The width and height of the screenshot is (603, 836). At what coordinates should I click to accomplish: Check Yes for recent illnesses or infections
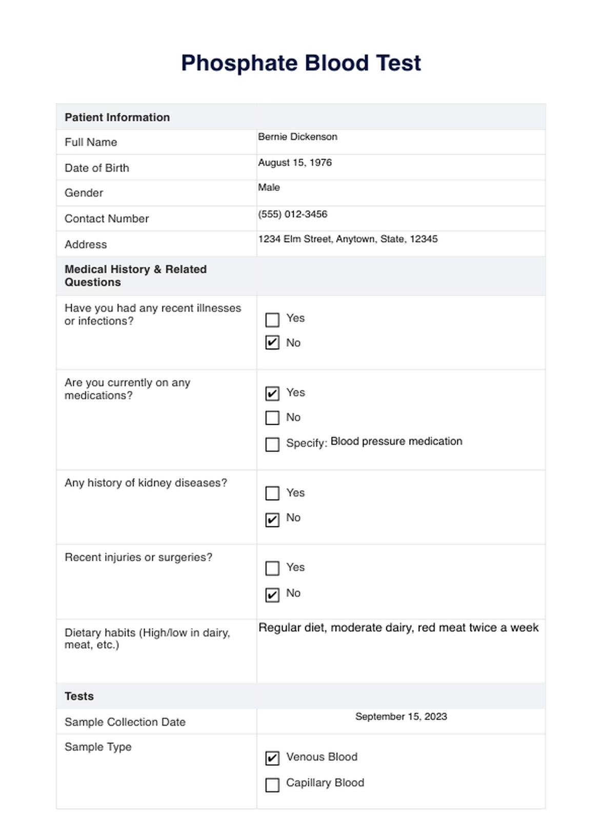[272, 320]
